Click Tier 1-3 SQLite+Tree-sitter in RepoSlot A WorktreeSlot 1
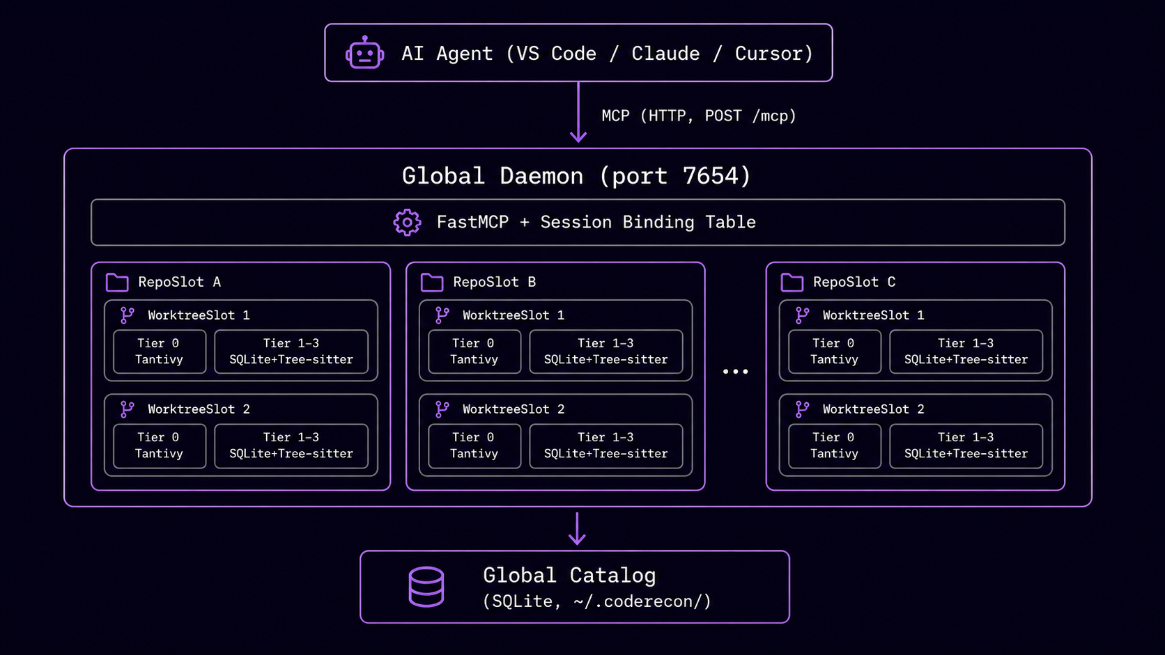Viewport: 1165px width, 655px height. coord(291,352)
